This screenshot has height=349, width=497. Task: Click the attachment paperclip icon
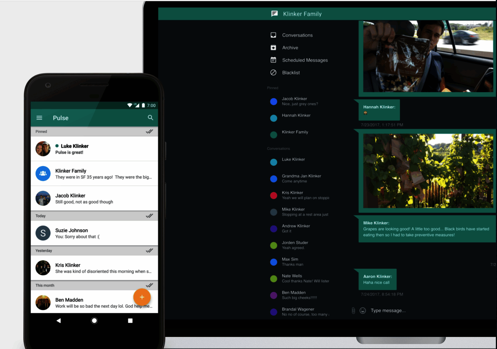[x=353, y=311]
